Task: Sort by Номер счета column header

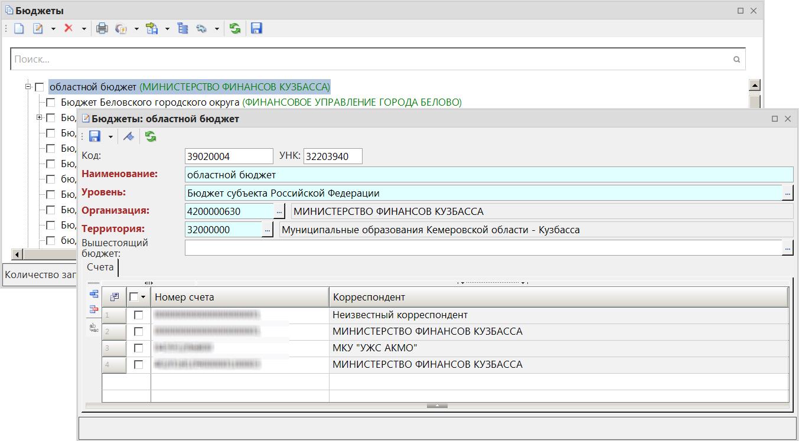Action: coord(240,297)
